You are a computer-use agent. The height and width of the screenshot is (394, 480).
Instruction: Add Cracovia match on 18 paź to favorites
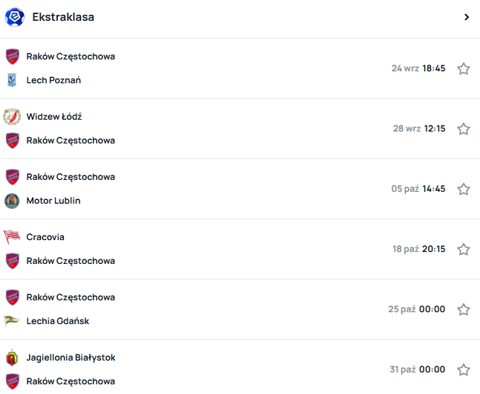(x=464, y=249)
